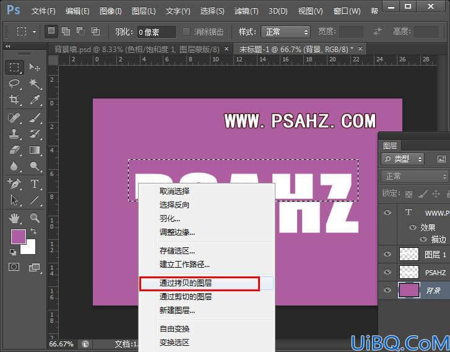Select the Dodge tool
This screenshot has height=352, width=450.
[35, 166]
